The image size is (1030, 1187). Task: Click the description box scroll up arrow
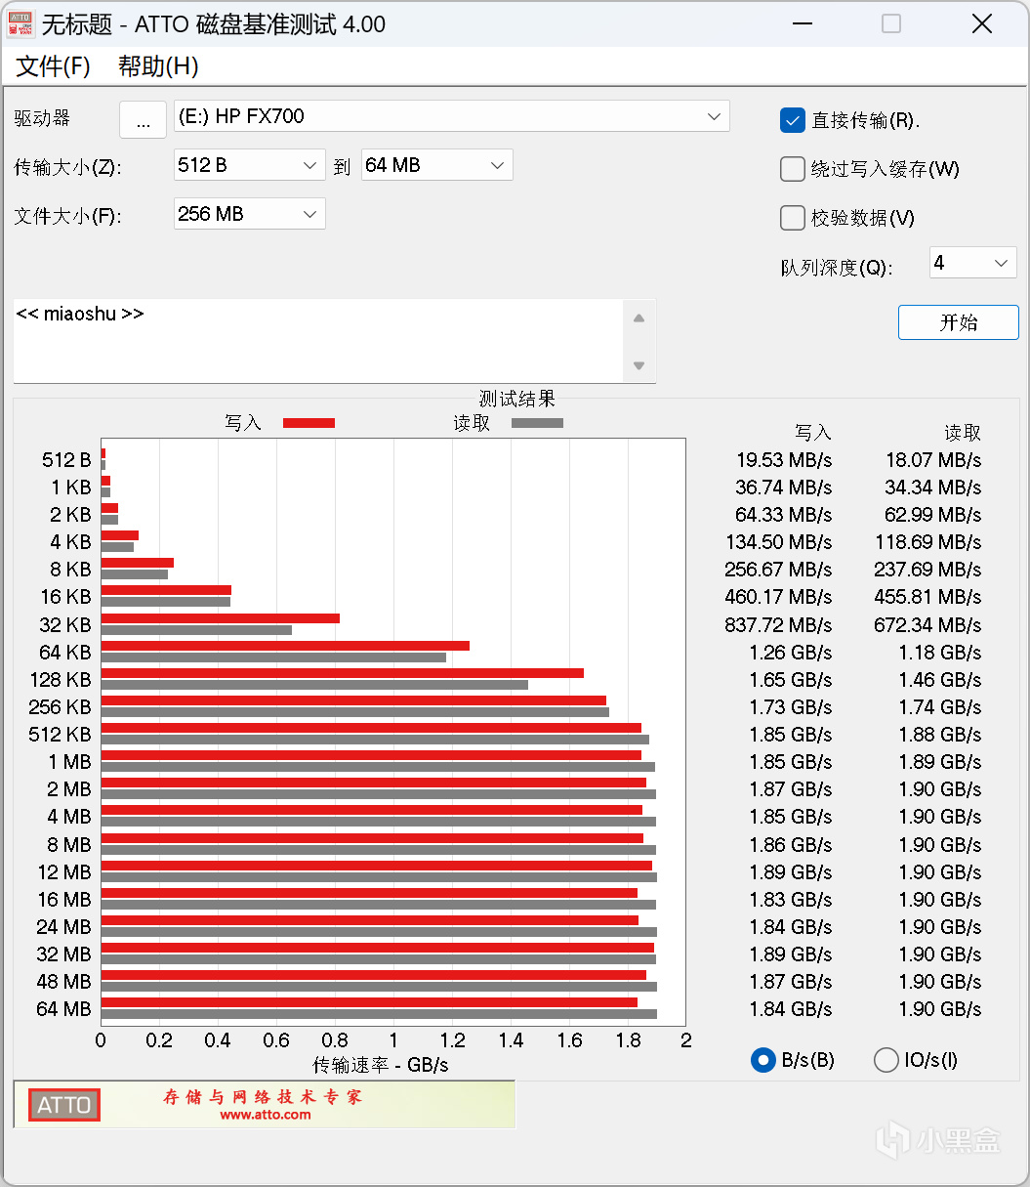click(639, 318)
